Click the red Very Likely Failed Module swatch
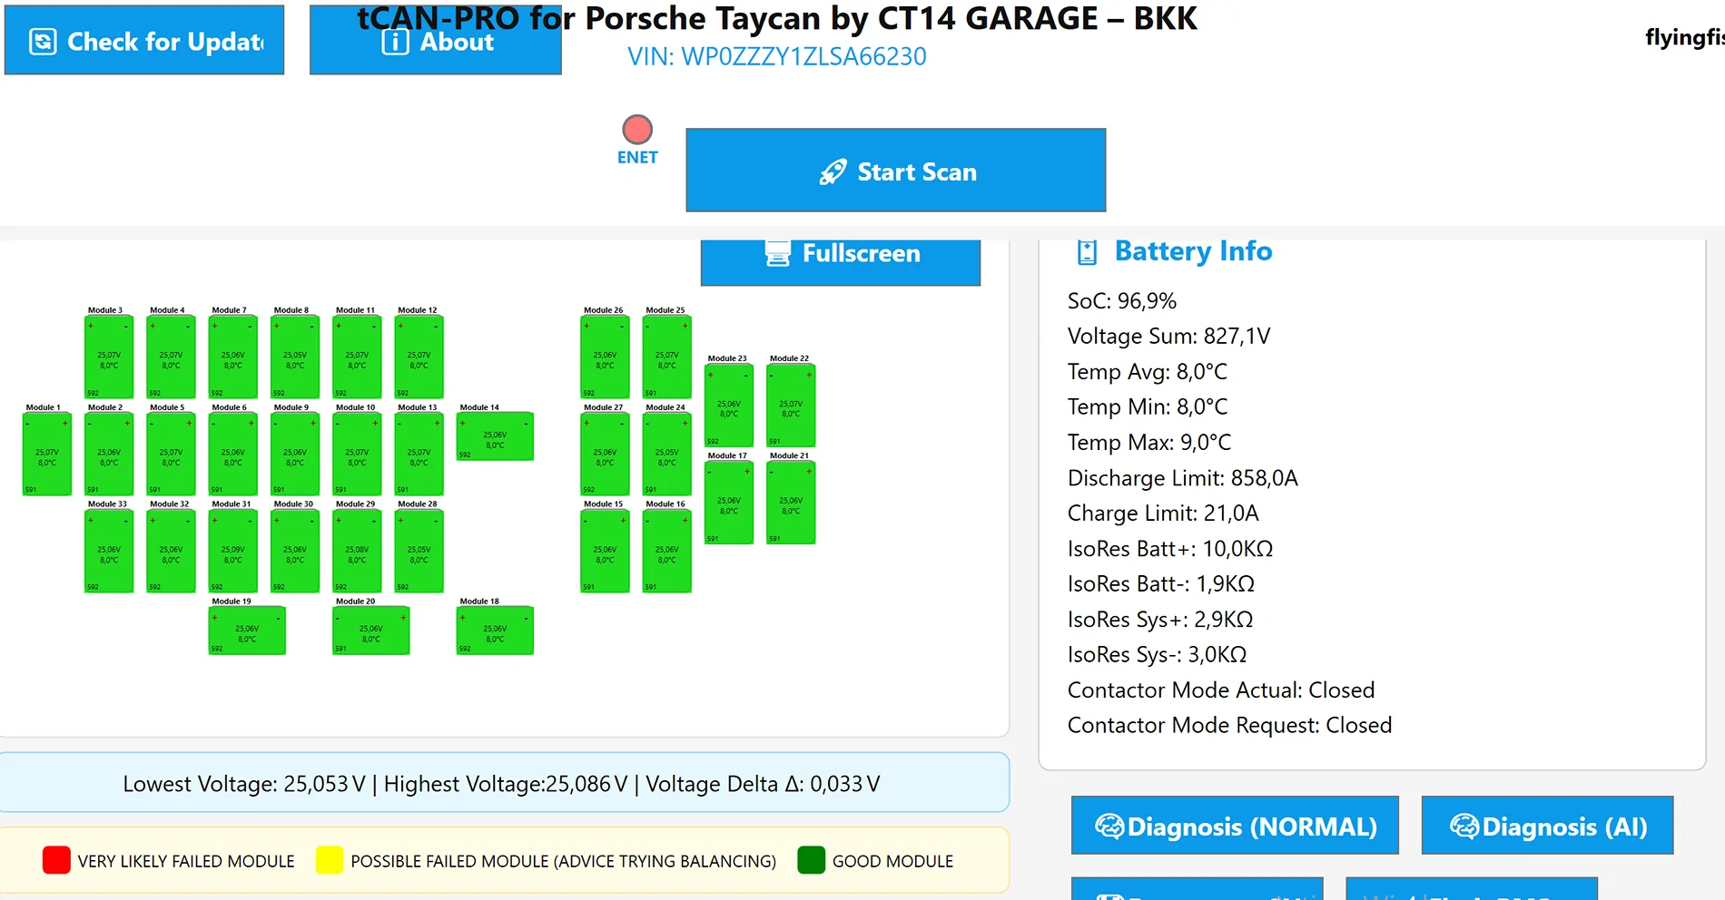 56,860
